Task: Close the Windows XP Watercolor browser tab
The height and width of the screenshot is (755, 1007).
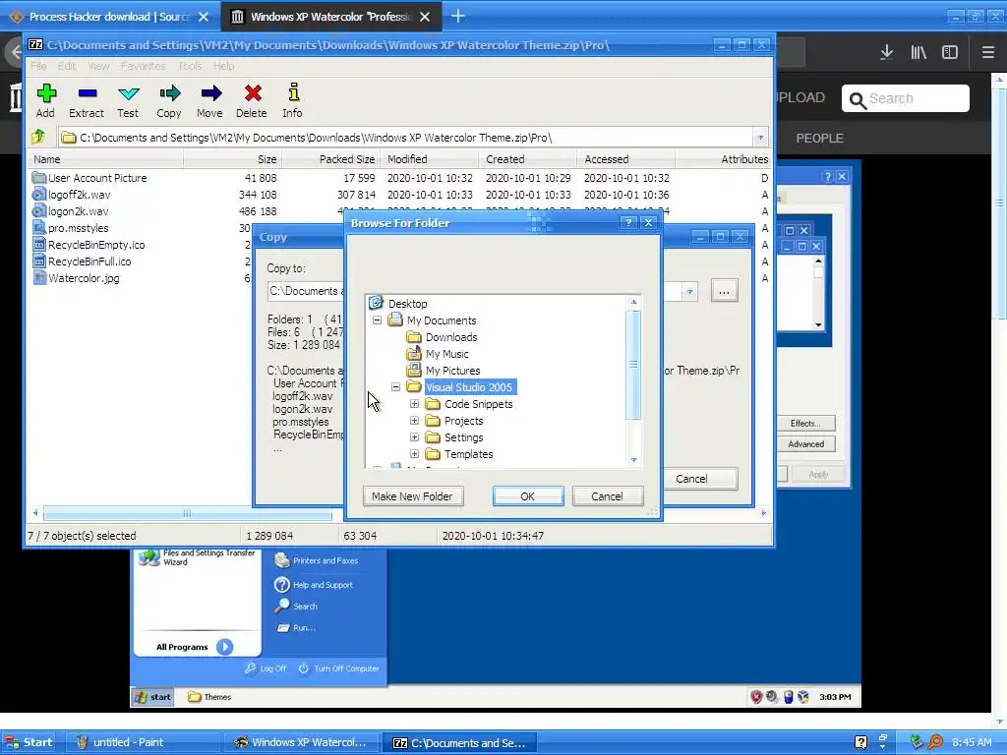Action: pyautogui.click(x=425, y=17)
